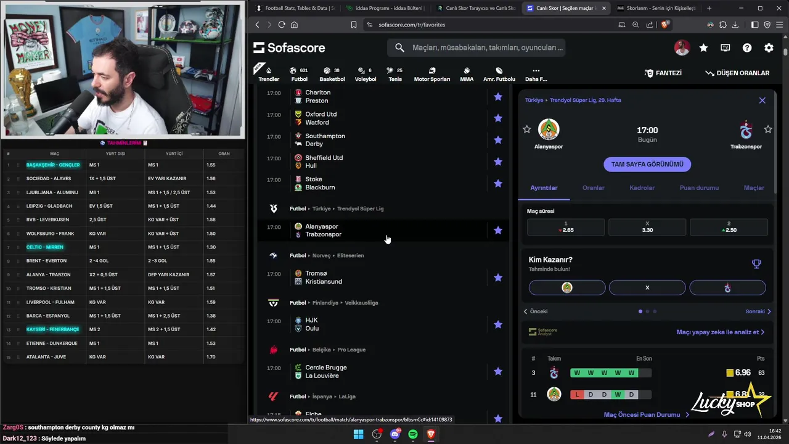Select the Tenis sport icon

390,70
